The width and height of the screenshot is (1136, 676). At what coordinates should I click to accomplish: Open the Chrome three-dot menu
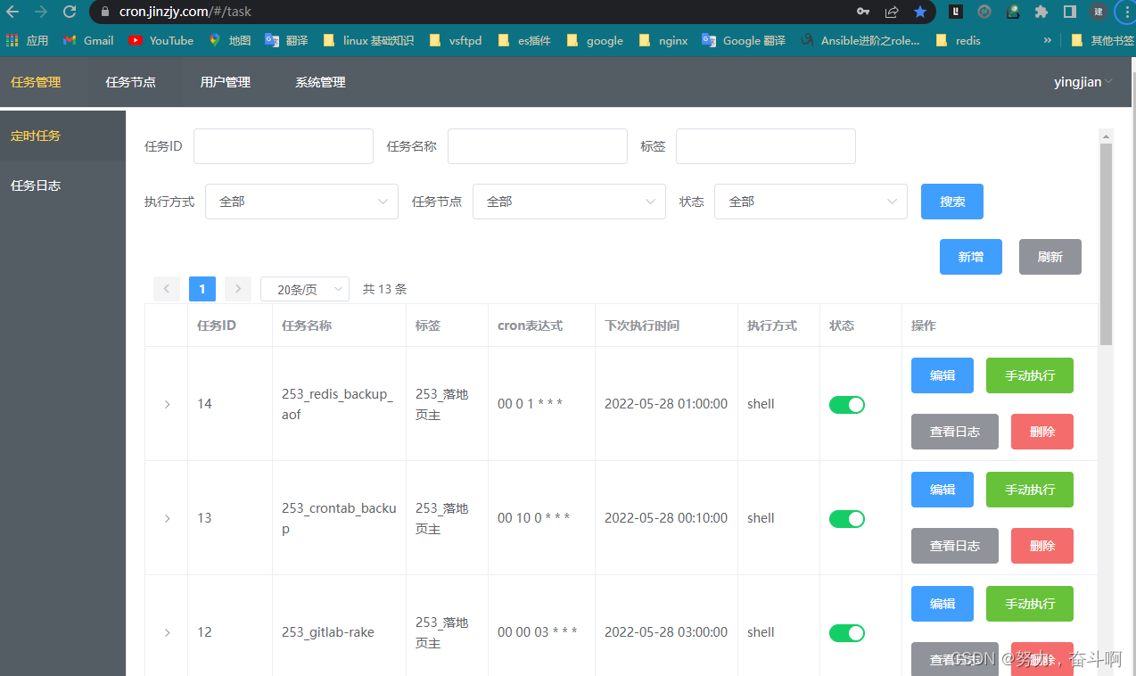tap(1126, 12)
